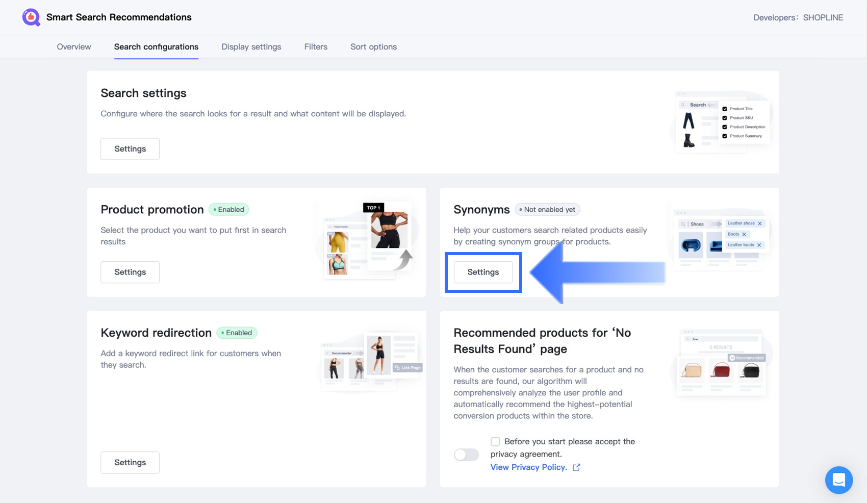Select the Sort options tab

[x=373, y=47]
